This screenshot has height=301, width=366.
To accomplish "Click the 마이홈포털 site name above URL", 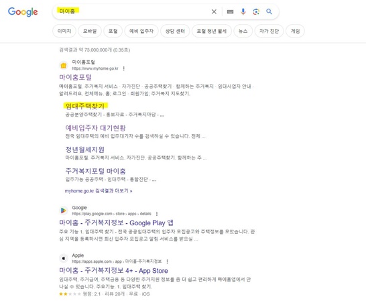I will coord(83,62).
